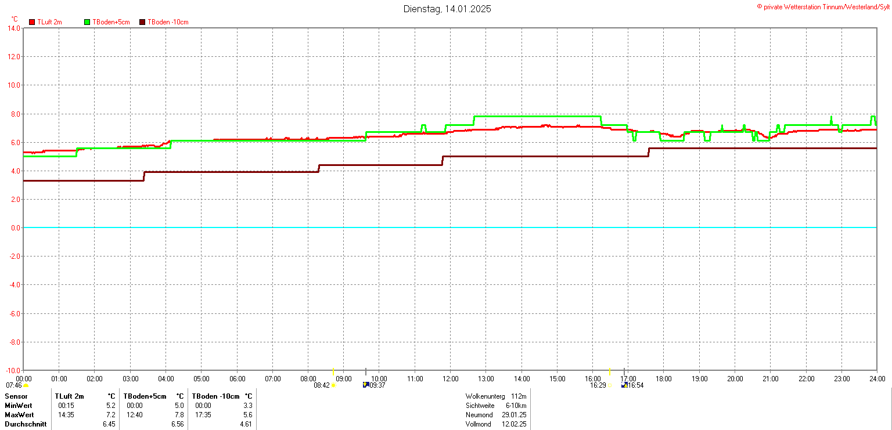Click the 12:00 label on the time axis
Screen dimensions: 892x430
coord(450,379)
